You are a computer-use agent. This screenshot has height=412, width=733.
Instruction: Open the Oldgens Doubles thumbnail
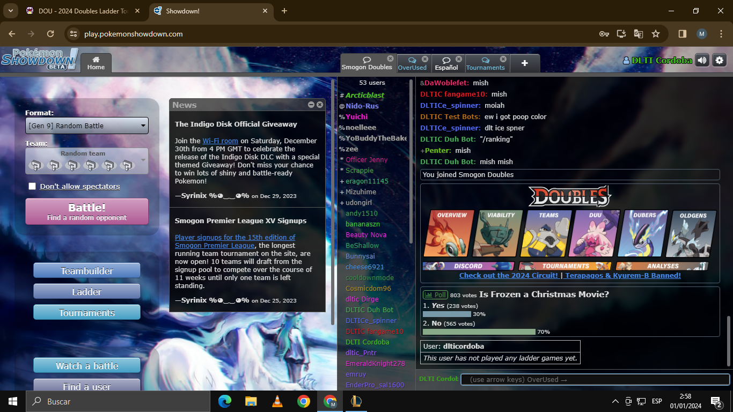click(x=691, y=234)
